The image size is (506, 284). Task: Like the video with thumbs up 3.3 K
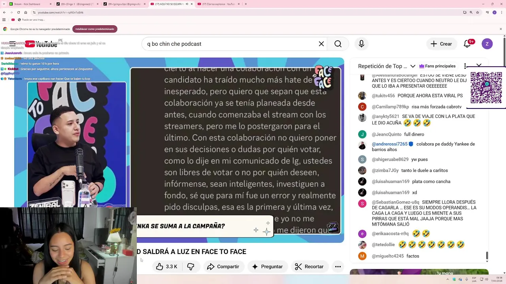point(166,267)
